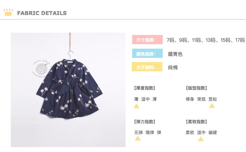The image size is (246, 152).
Task: Click the 【版型指数】 section title
Action: pos(196,88)
